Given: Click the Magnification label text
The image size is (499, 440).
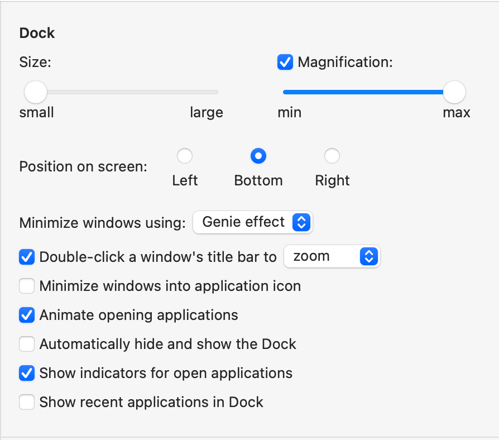Looking at the screenshot, I should [345, 62].
